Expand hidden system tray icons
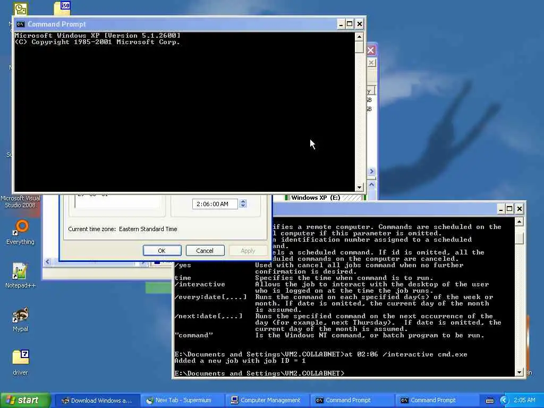 pos(504,401)
